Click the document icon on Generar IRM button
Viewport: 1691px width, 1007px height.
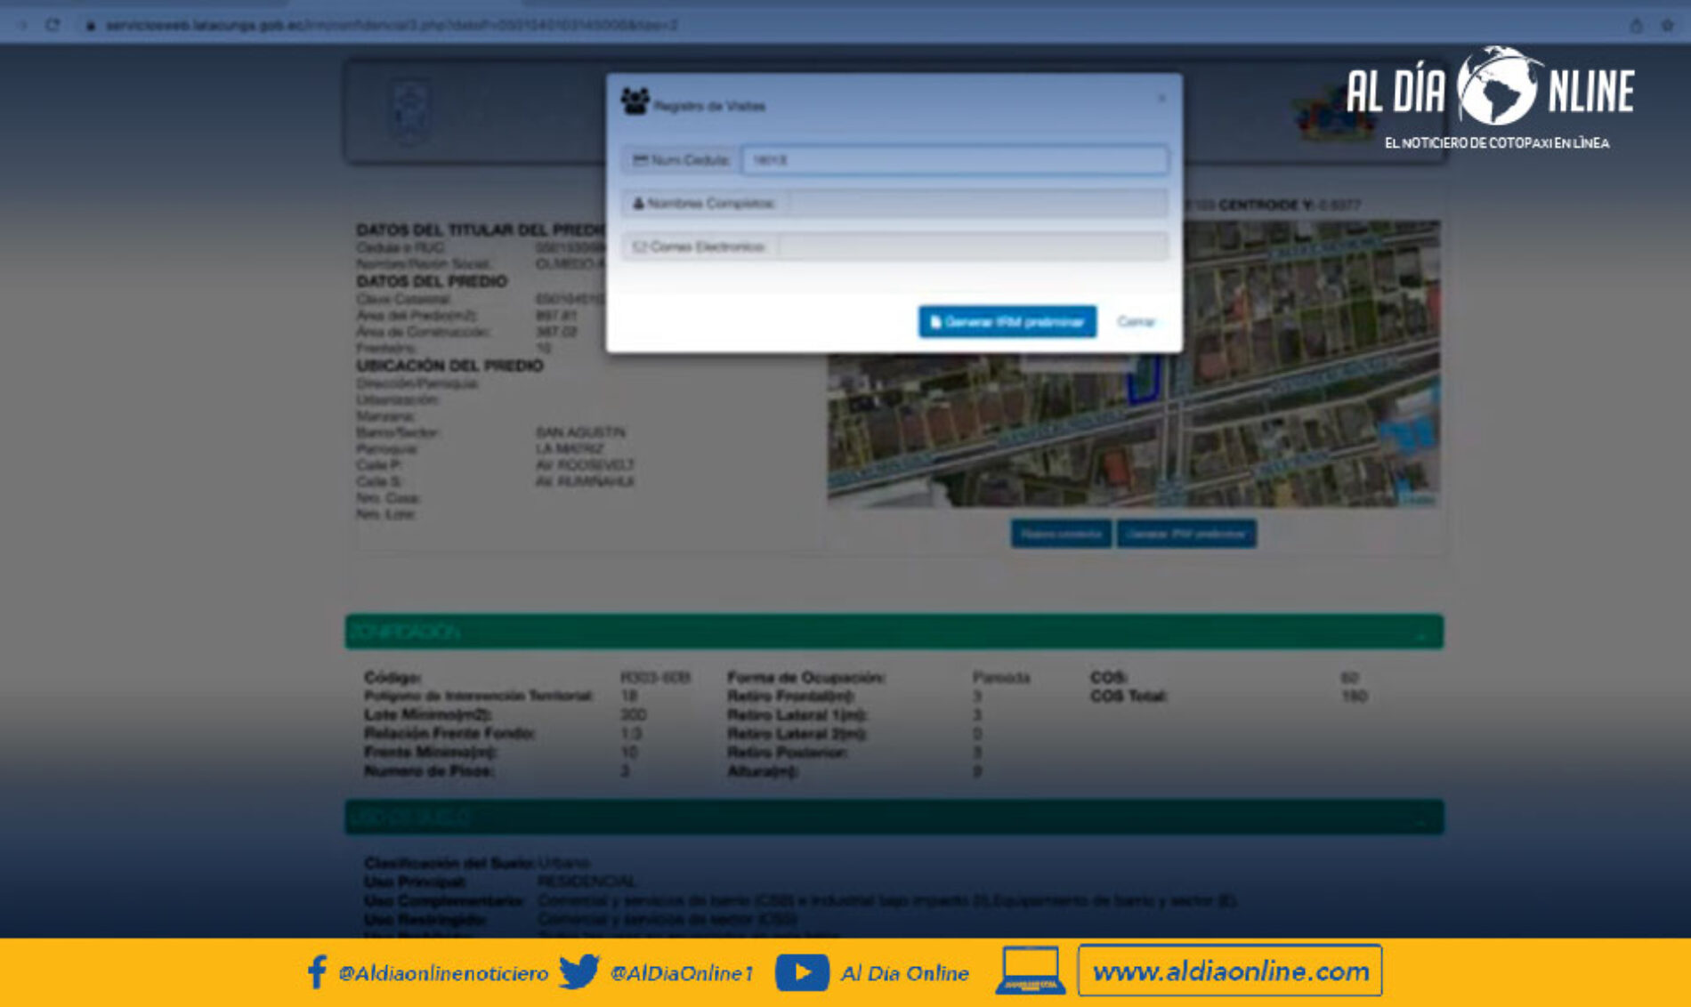[x=934, y=322]
